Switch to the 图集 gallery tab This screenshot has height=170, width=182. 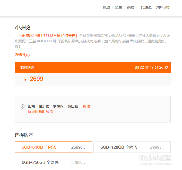point(118,7)
